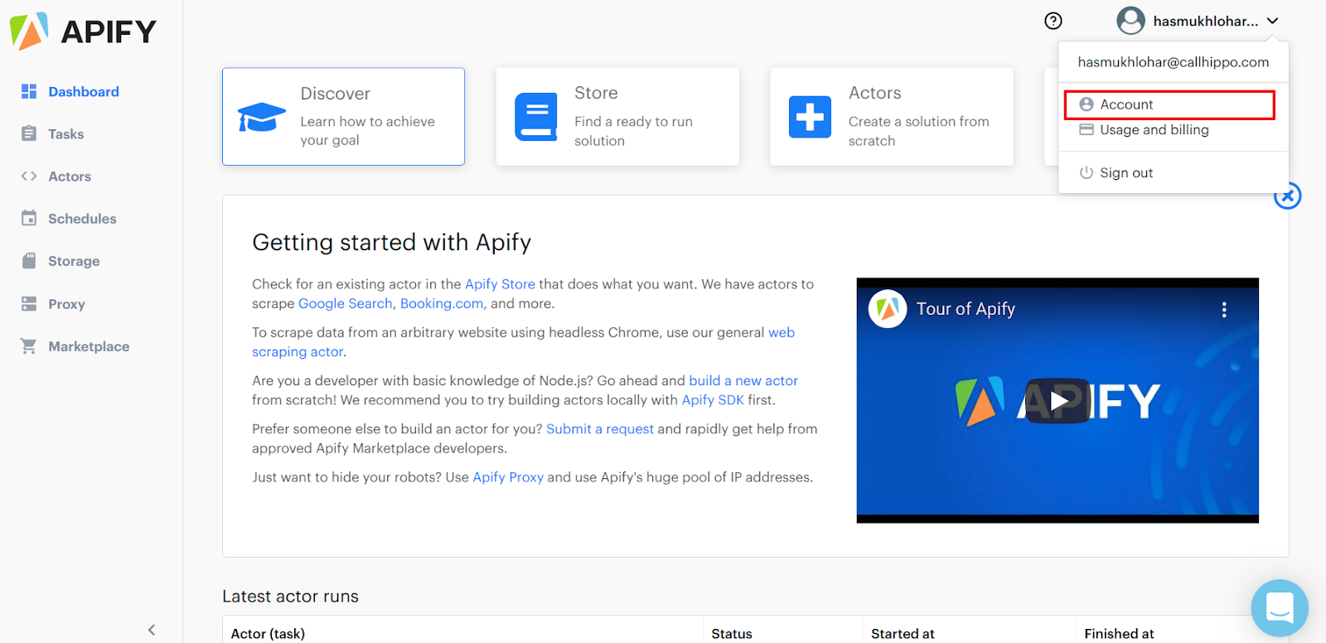Toggle the user menu dropdown arrow
The image size is (1326, 643).
(1273, 21)
